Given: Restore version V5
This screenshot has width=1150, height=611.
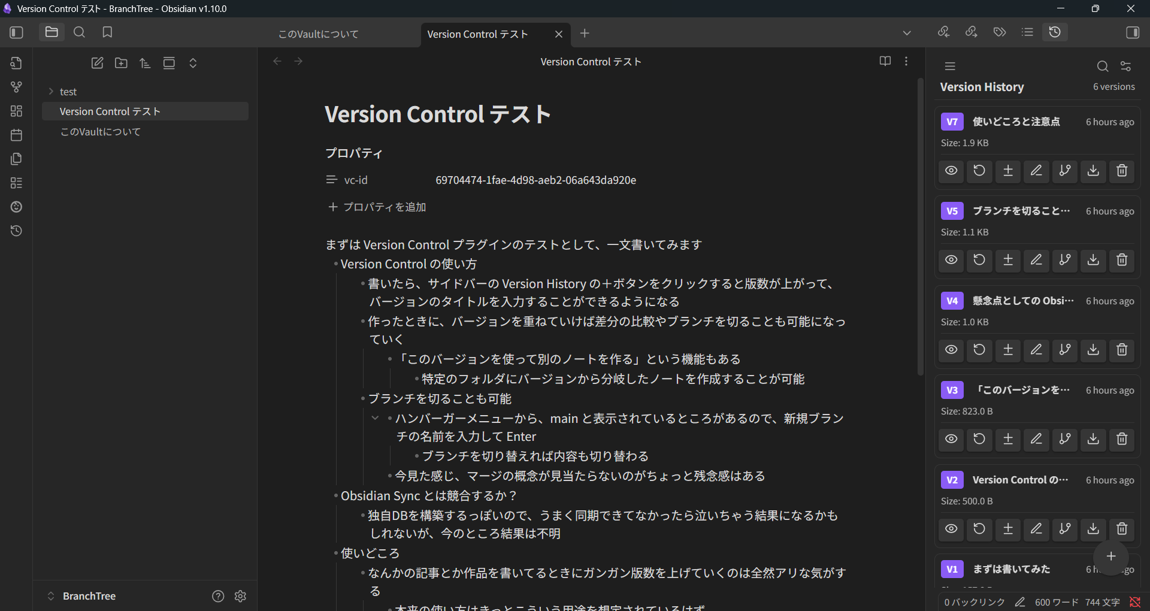Looking at the screenshot, I should 979,260.
